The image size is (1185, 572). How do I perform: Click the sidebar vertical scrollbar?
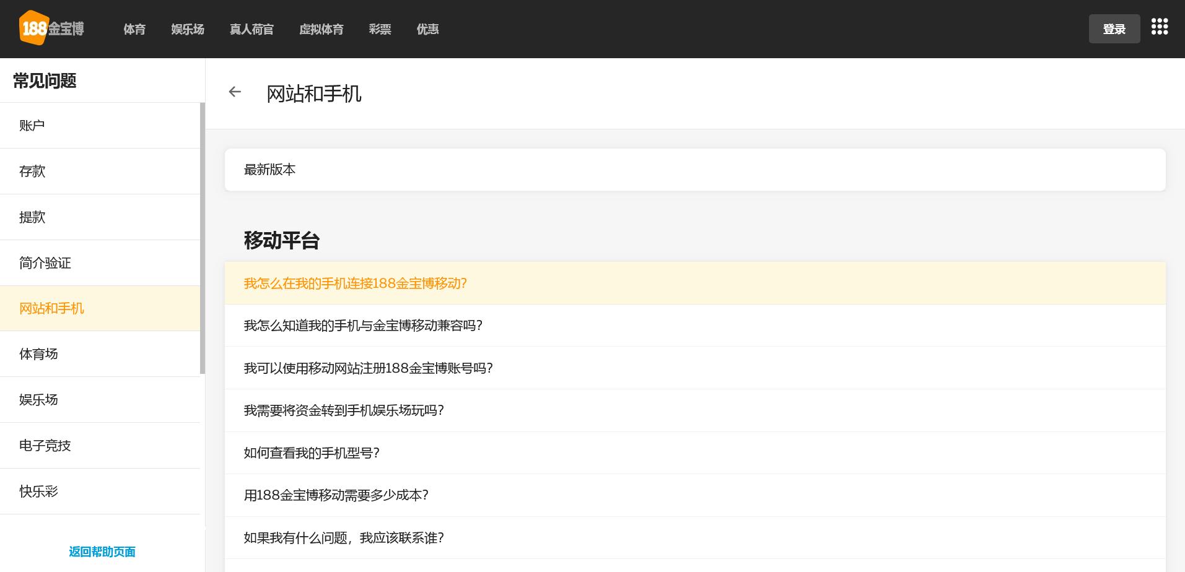pyautogui.click(x=203, y=238)
